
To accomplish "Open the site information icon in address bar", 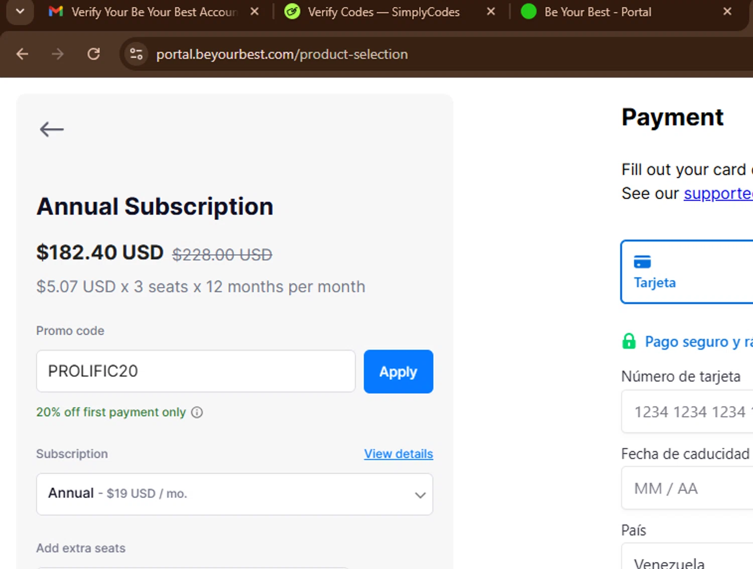I will pos(136,54).
